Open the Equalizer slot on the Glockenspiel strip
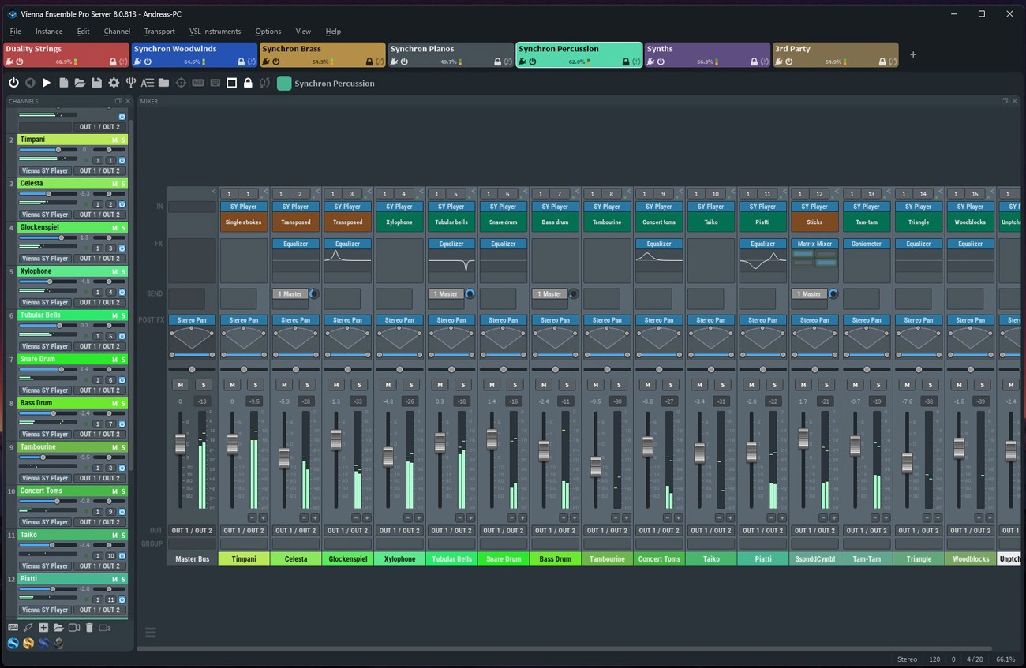Image resolution: width=1026 pixels, height=668 pixels. click(347, 244)
